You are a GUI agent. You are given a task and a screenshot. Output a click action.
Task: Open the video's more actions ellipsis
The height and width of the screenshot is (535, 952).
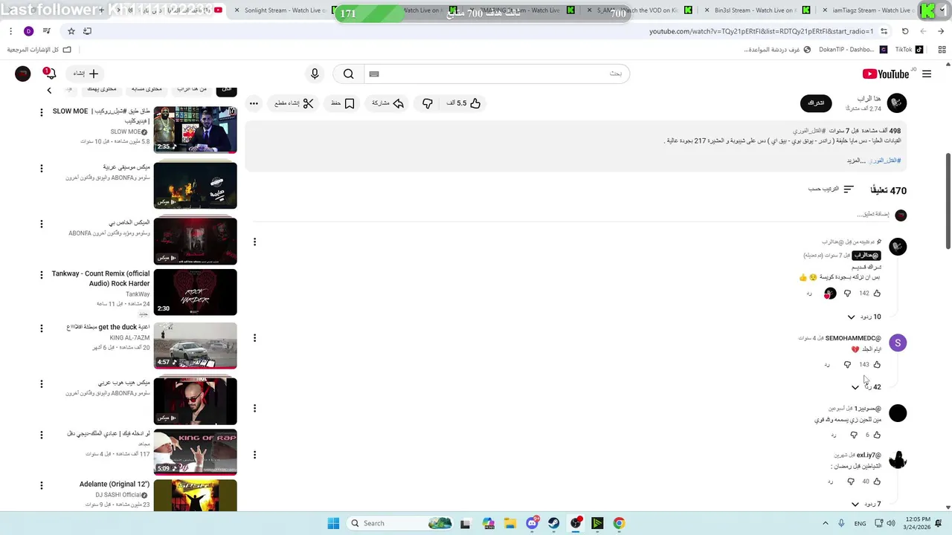(254, 103)
